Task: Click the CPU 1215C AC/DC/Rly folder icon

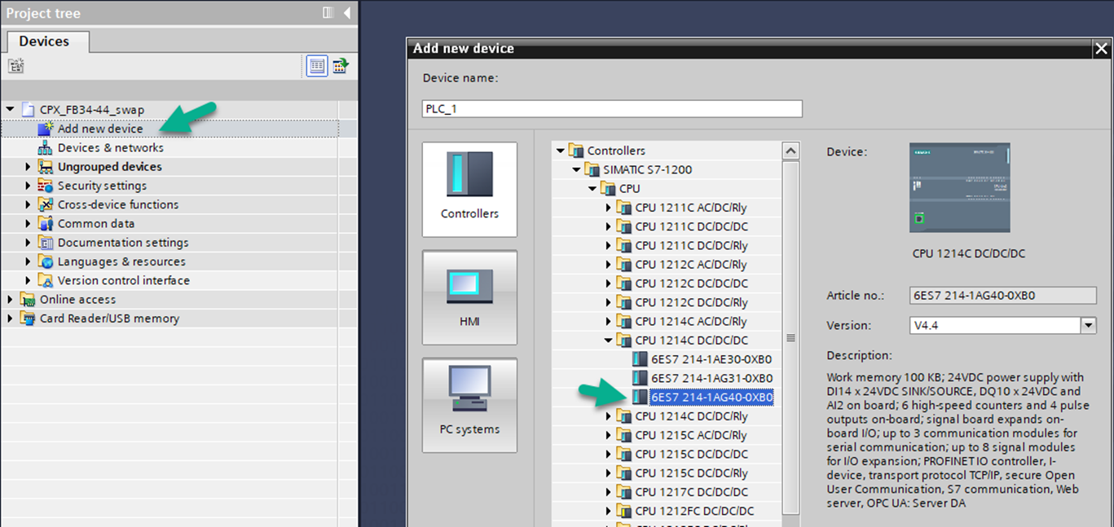Action: tap(624, 435)
